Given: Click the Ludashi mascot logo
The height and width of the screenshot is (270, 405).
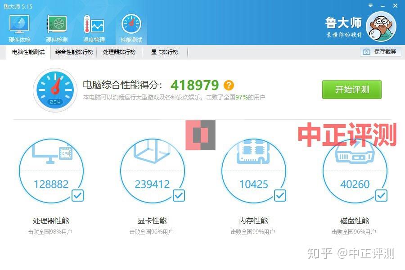Looking at the screenshot, I should [381, 26].
